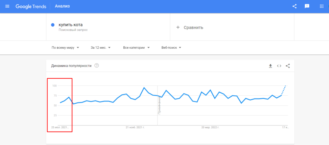Open the Веб-поиск search type dropdown

coord(171,48)
